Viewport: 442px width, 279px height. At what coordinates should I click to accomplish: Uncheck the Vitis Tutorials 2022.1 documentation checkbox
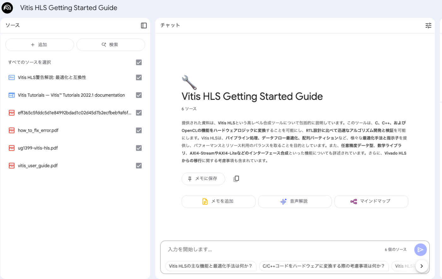(x=139, y=95)
